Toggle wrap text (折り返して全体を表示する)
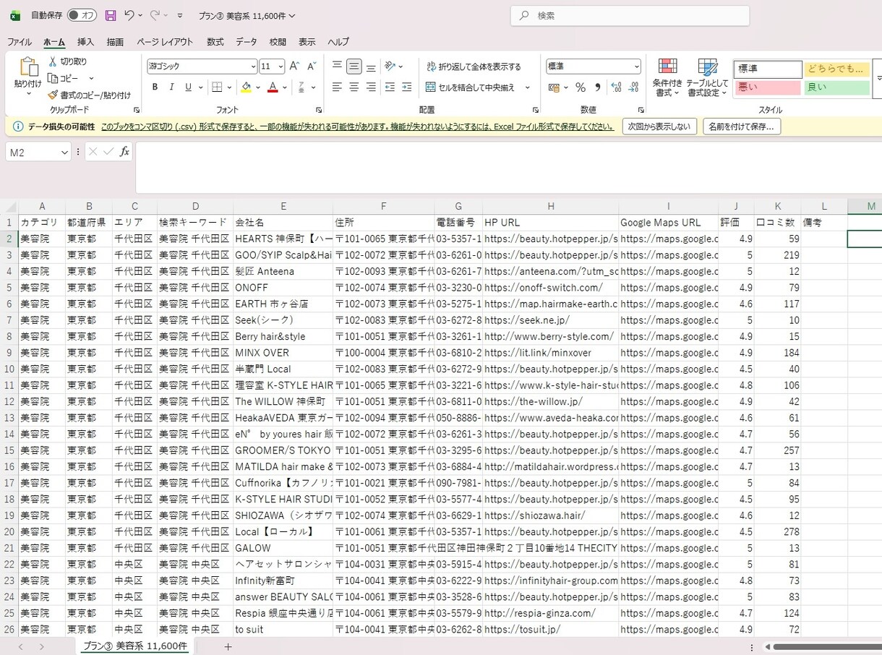The width and height of the screenshot is (882, 655). coord(474,67)
